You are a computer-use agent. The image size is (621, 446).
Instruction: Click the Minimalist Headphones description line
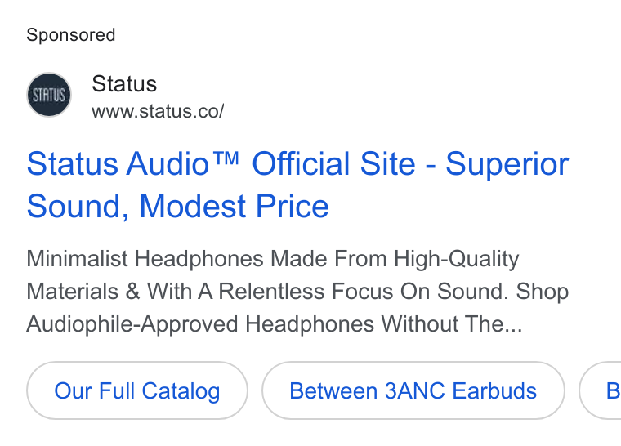coord(272,259)
